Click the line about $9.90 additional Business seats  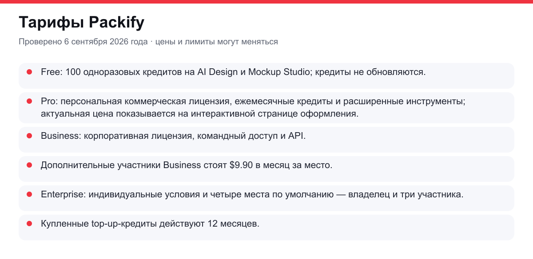tap(187, 165)
